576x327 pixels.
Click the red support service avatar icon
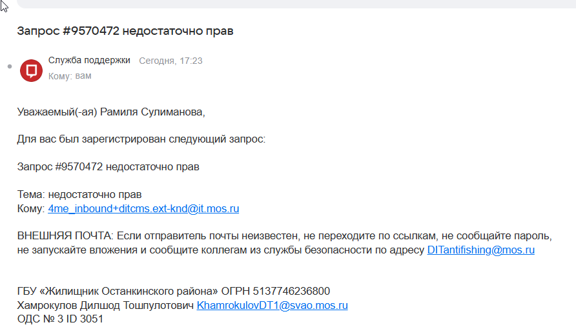point(31,70)
